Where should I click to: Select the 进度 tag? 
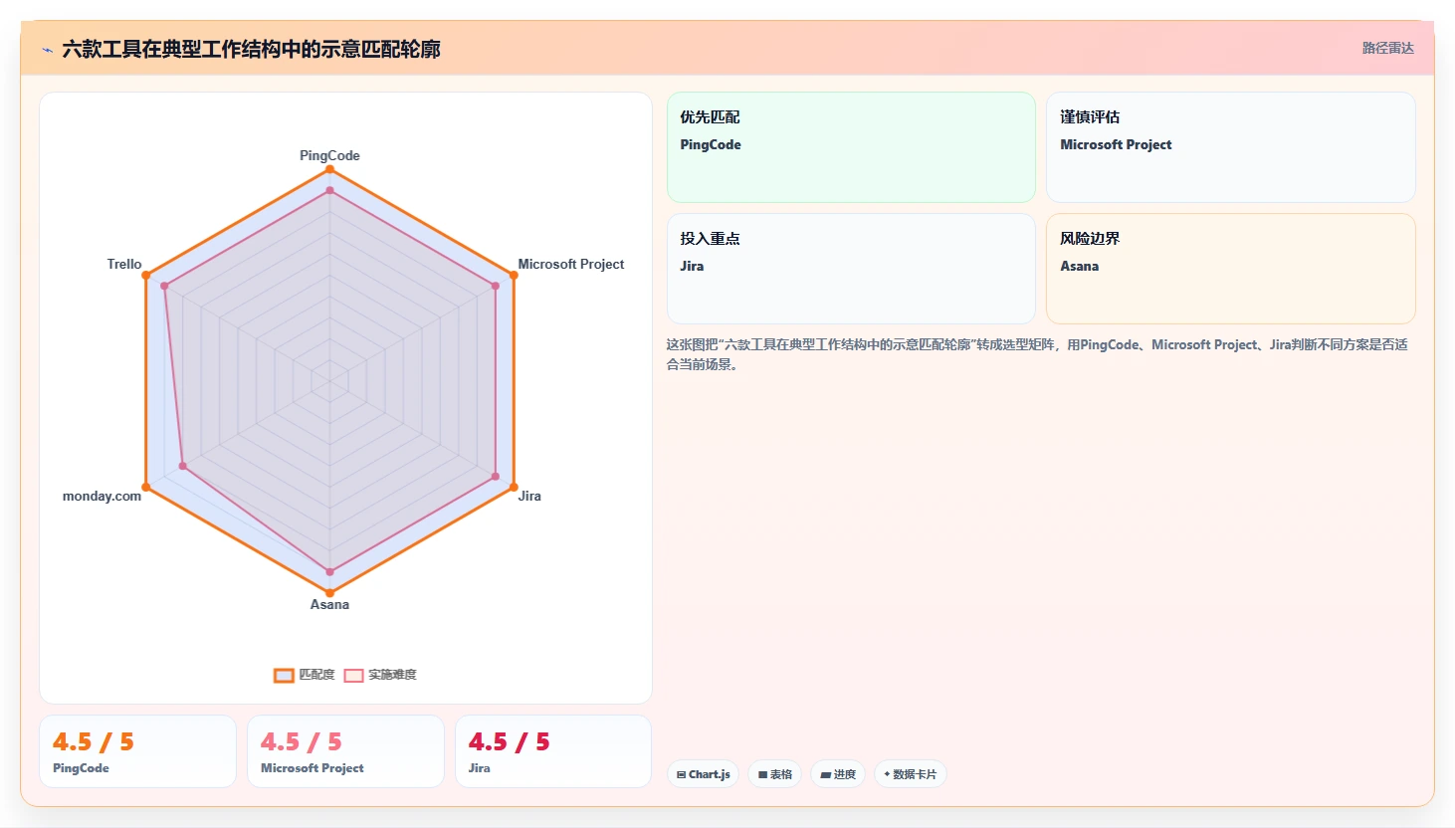(x=838, y=774)
